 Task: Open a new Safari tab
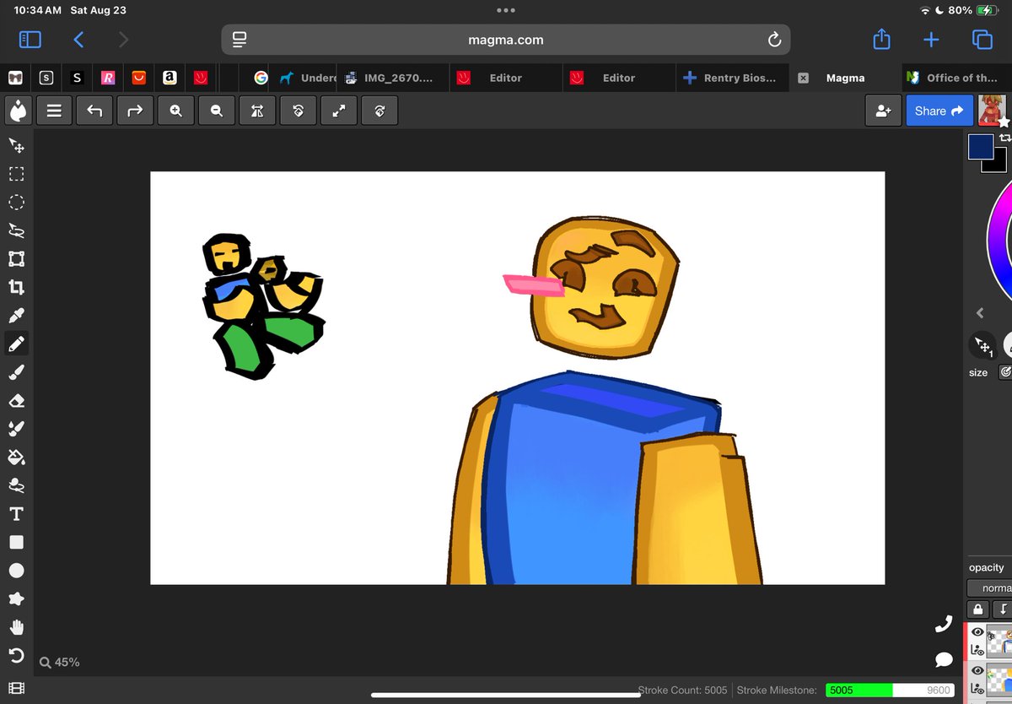(x=931, y=40)
